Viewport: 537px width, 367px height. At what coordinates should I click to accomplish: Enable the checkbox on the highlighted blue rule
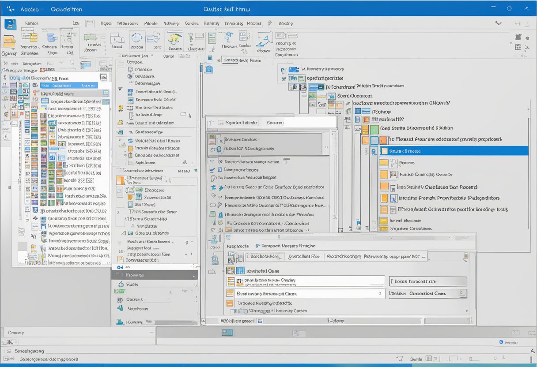tap(385, 150)
